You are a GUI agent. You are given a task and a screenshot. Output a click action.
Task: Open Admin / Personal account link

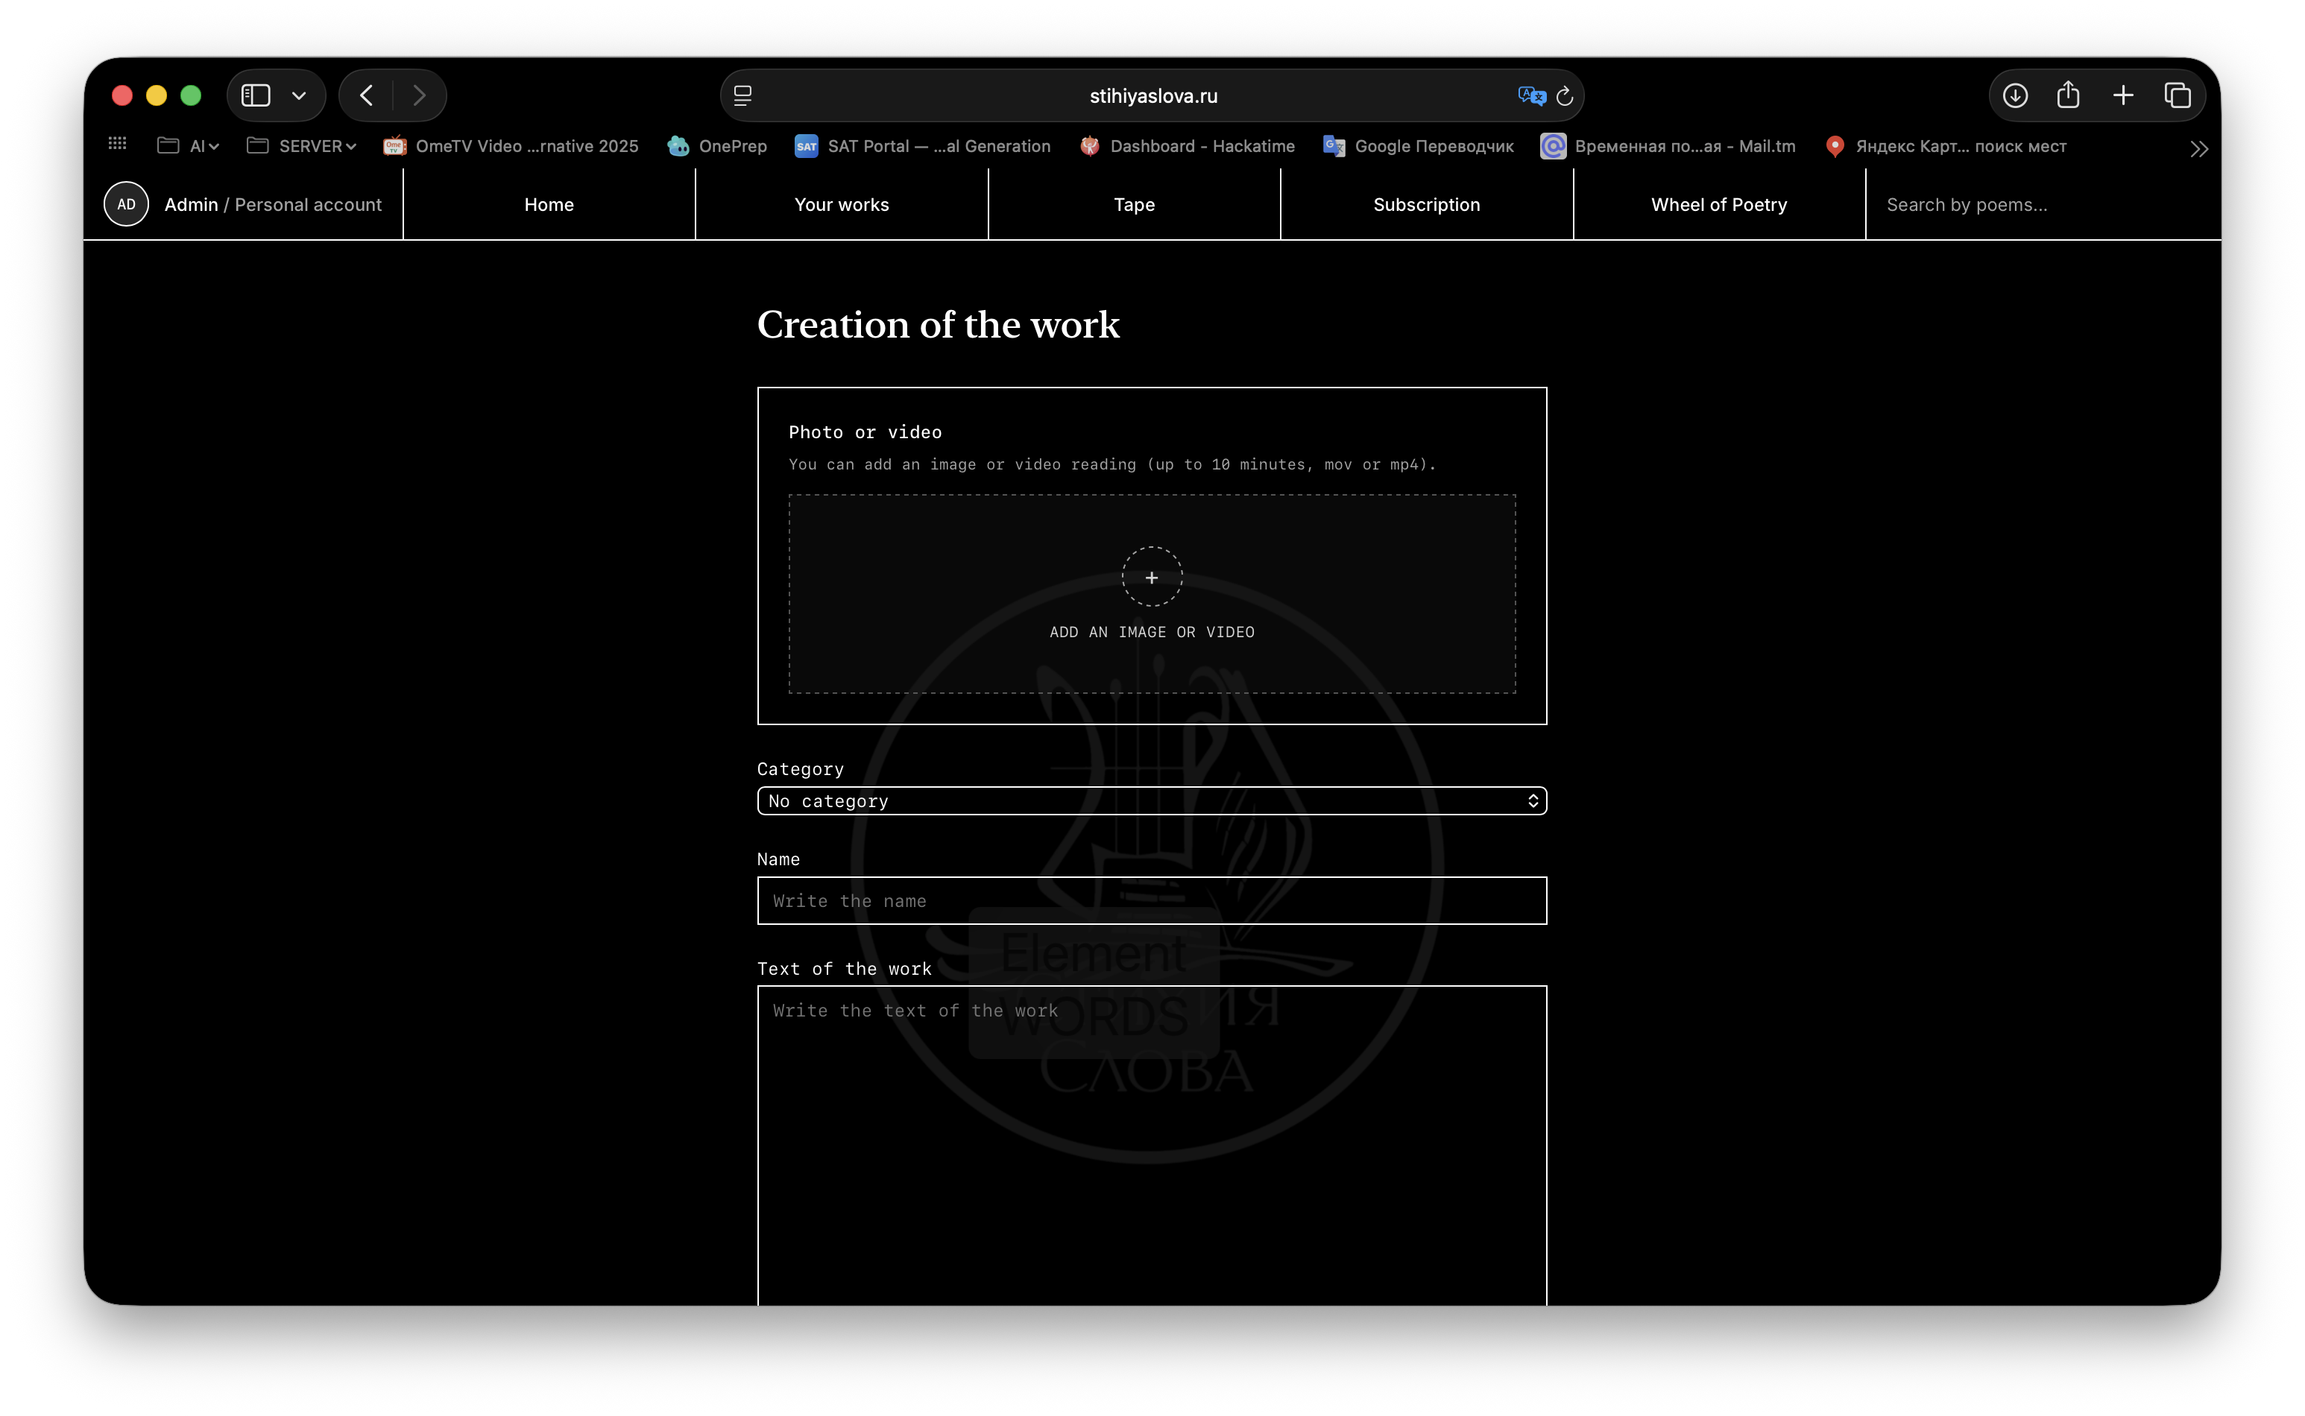273,204
